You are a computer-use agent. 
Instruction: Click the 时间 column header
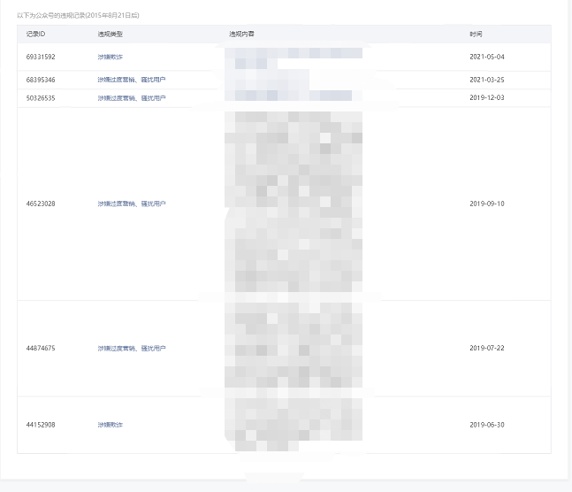[477, 34]
